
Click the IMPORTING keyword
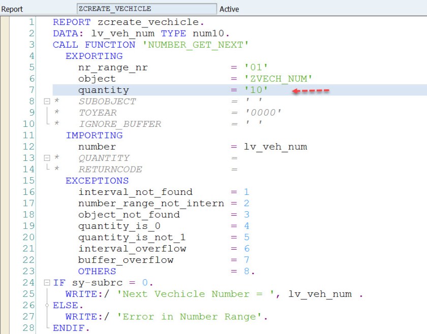click(x=94, y=135)
